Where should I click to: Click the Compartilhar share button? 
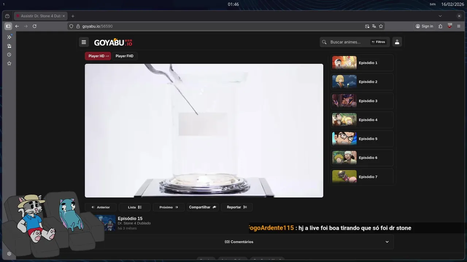click(202, 207)
